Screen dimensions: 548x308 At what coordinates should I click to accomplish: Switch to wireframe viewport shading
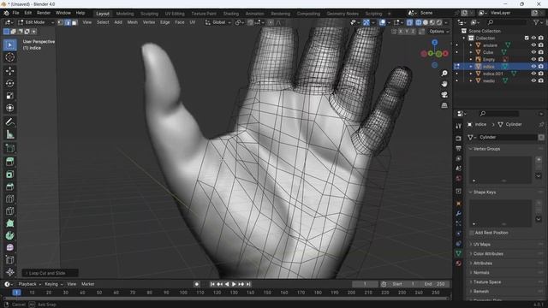point(419,22)
